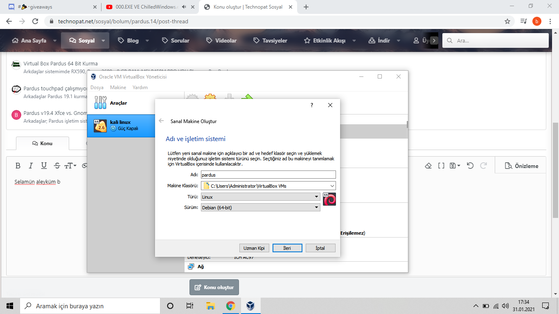Open the Türü type dropdown
This screenshot has width=559, height=314.
[260, 197]
